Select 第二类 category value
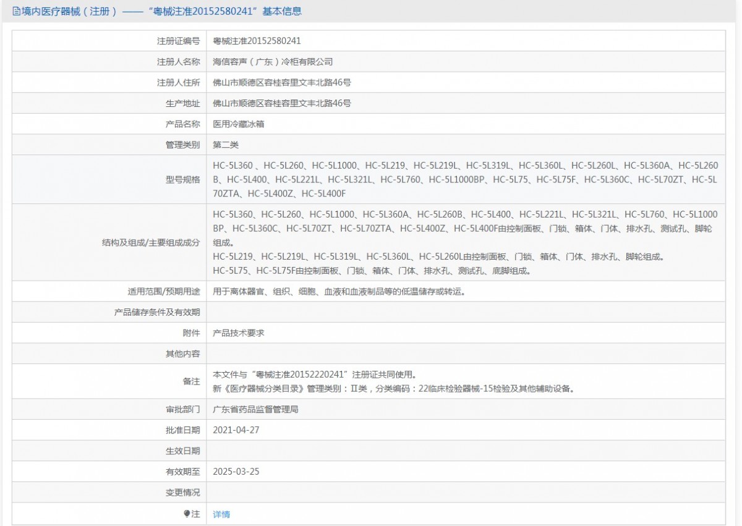This screenshot has width=742, height=526. pyautogui.click(x=226, y=145)
